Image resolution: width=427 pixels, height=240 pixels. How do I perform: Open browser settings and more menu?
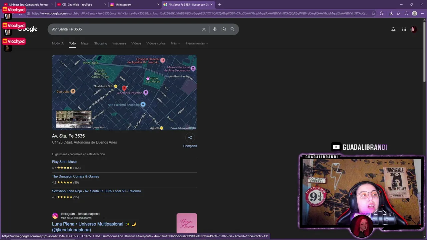(x=422, y=13)
